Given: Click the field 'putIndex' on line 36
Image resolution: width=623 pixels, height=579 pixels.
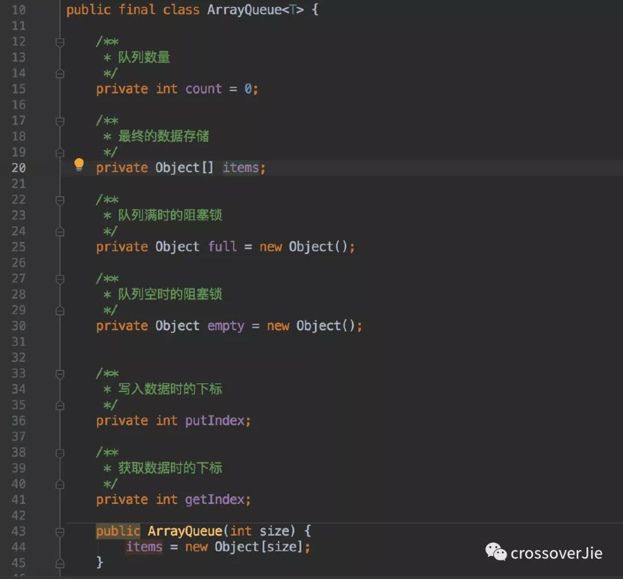Looking at the screenshot, I should (215, 421).
